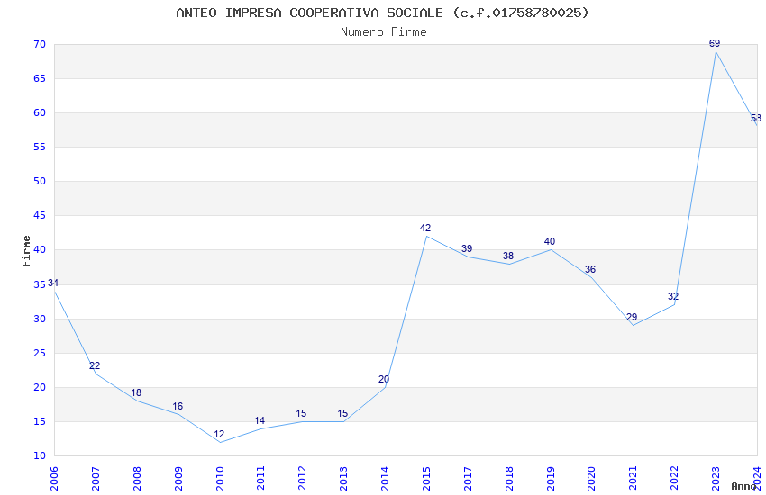Click the x-axis year 2006
The image size is (766, 495).
pos(54,479)
